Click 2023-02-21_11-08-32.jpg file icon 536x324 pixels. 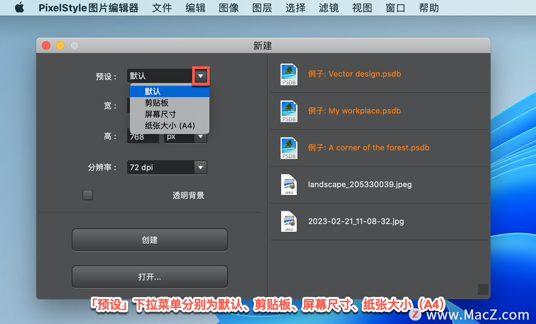(289, 222)
